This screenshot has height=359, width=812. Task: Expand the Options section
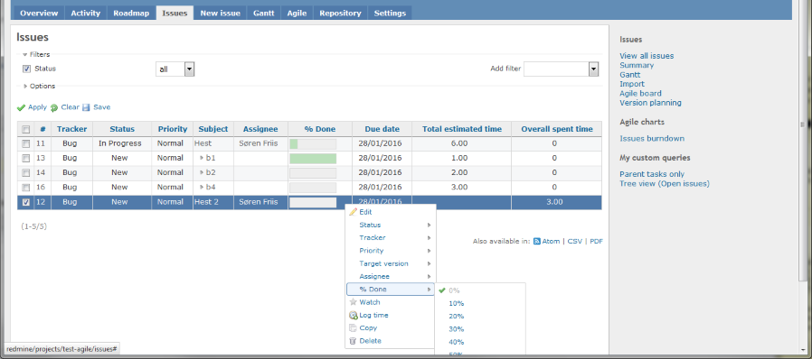(x=40, y=87)
